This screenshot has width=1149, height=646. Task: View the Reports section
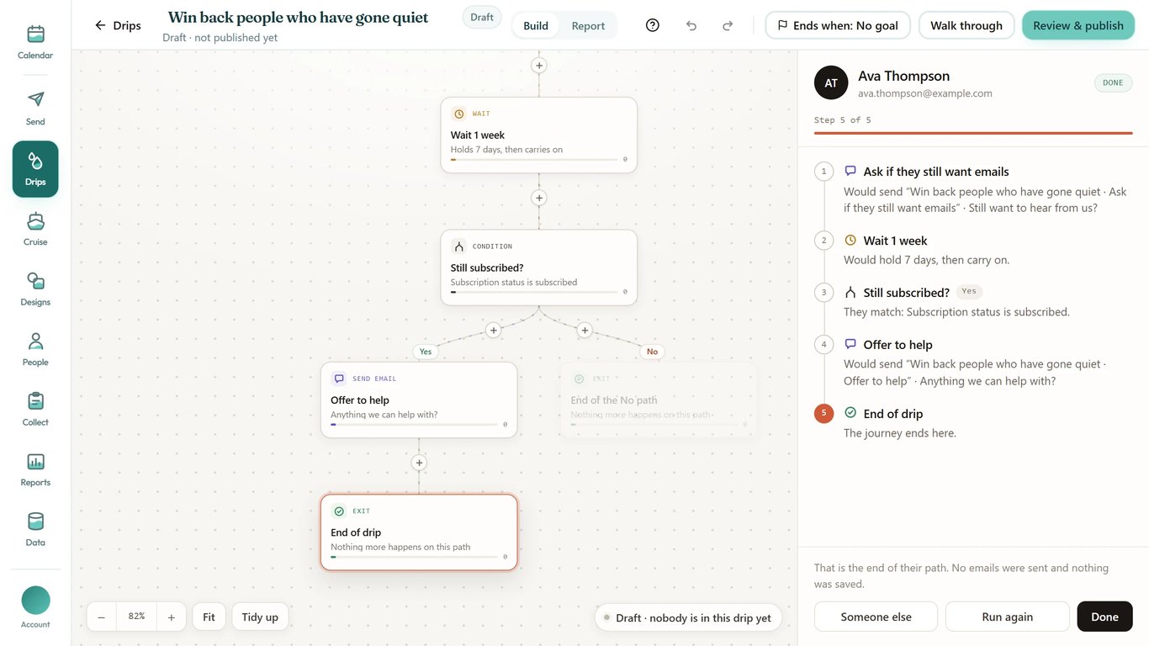click(x=35, y=470)
